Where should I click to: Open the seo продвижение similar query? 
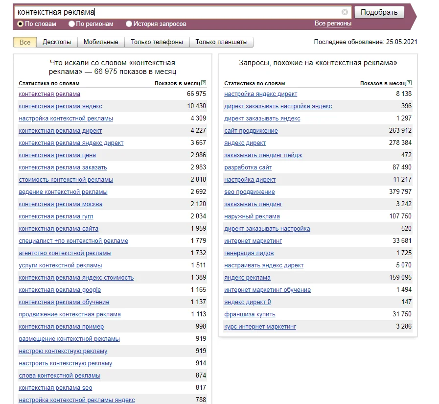[251, 191]
